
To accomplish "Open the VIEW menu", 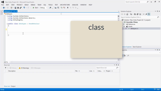I will 13,5.
